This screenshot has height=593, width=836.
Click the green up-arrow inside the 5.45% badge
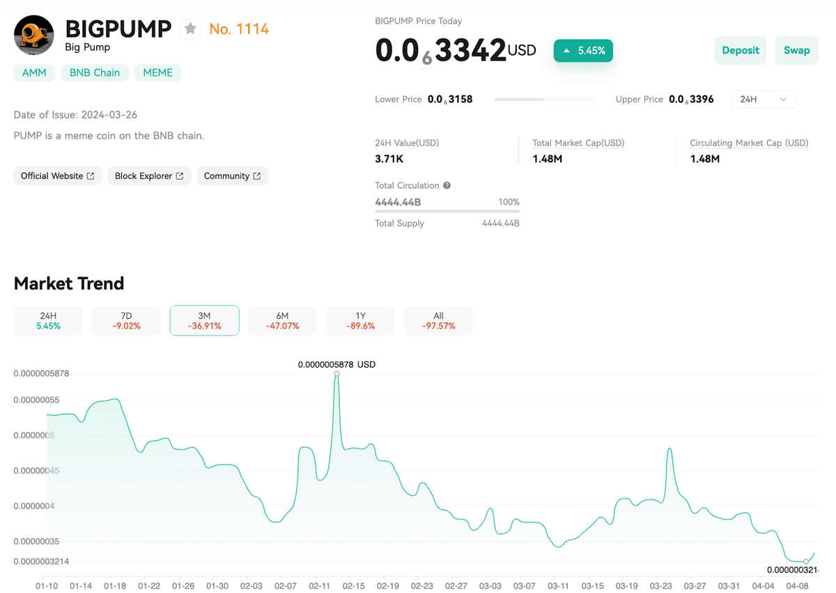point(566,50)
